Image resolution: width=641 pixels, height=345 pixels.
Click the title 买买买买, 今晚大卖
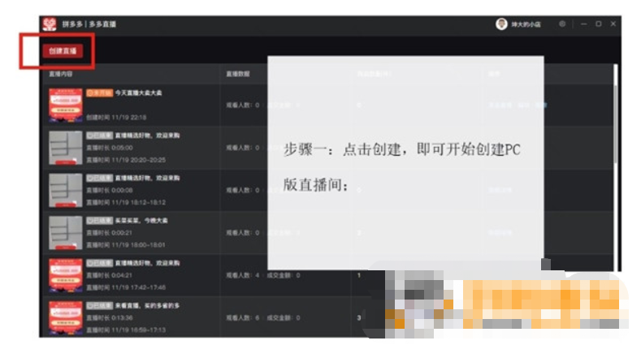click(141, 221)
